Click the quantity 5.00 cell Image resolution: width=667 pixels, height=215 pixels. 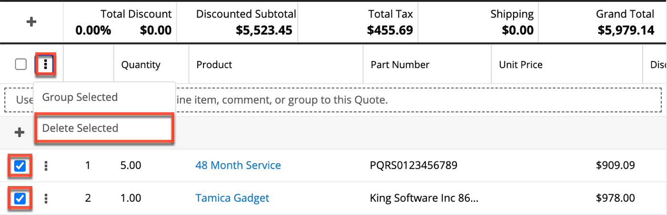[x=131, y=166]
